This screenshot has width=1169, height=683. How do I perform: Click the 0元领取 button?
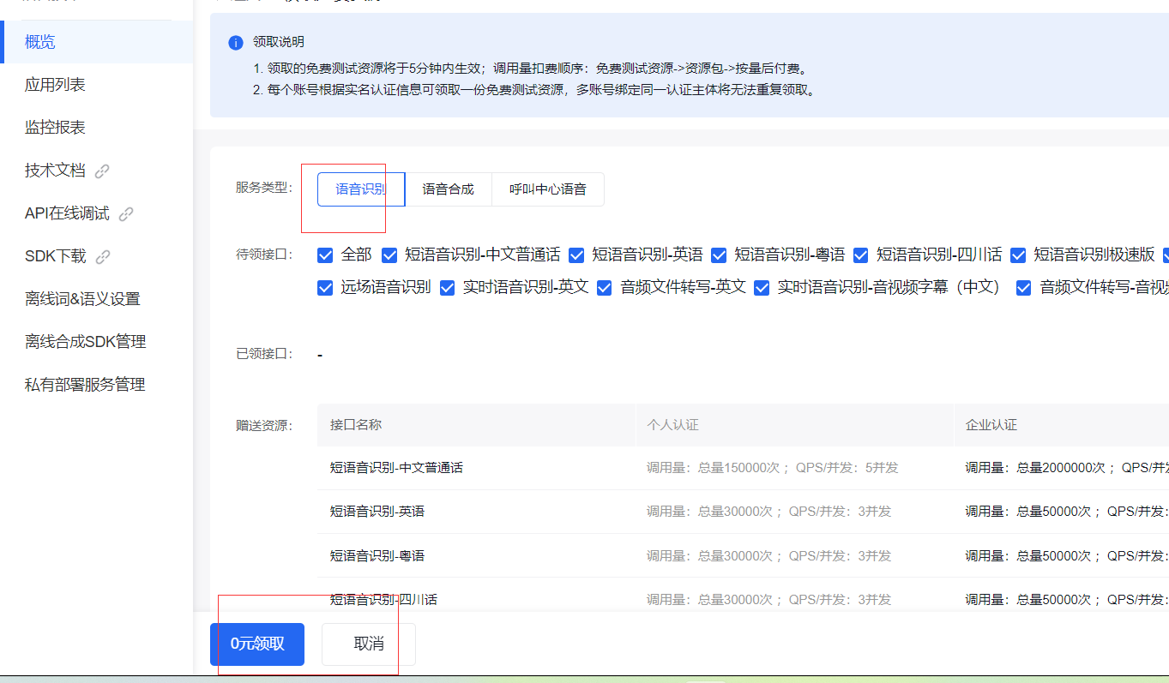(257, 644)
